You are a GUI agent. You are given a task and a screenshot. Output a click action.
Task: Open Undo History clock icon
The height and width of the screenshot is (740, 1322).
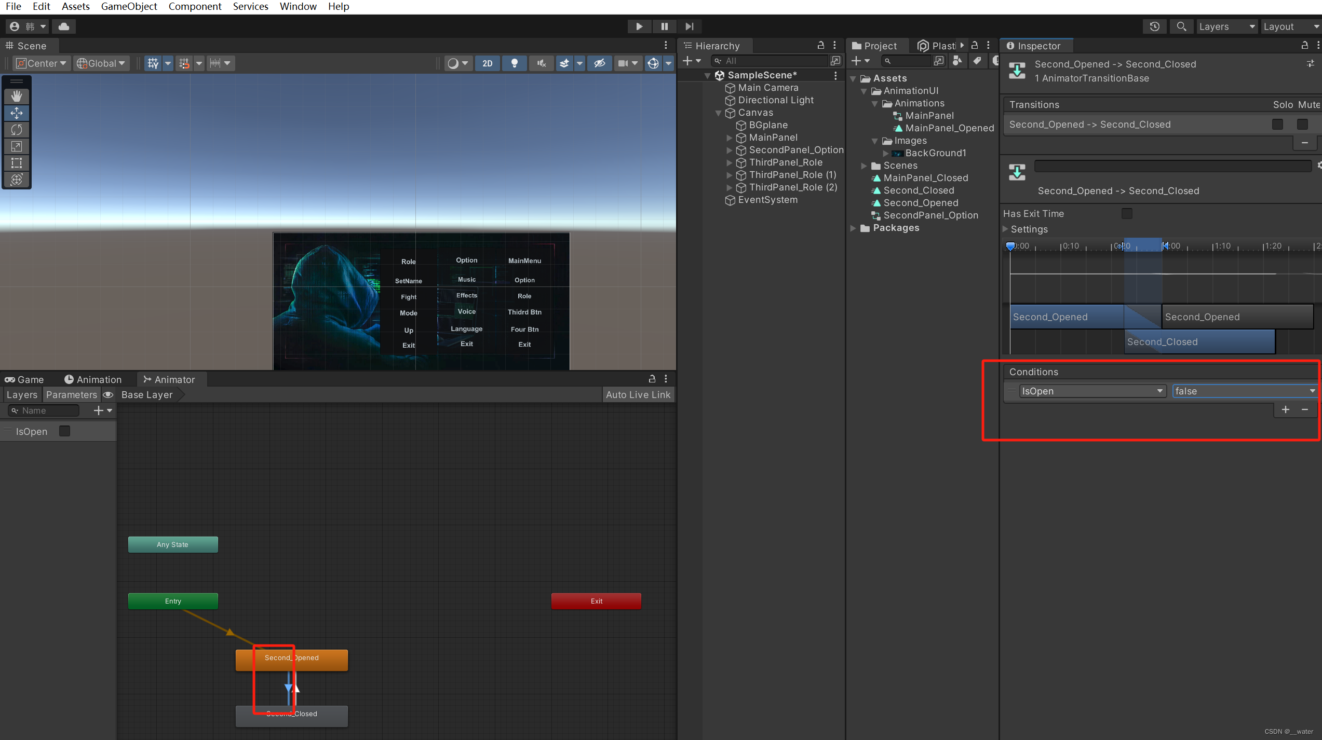pos(1155,26)
